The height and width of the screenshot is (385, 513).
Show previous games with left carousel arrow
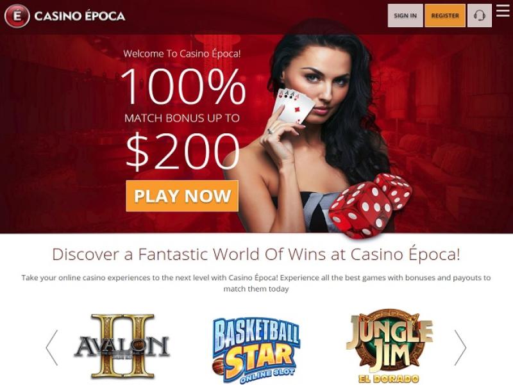(x=52, y=347)
